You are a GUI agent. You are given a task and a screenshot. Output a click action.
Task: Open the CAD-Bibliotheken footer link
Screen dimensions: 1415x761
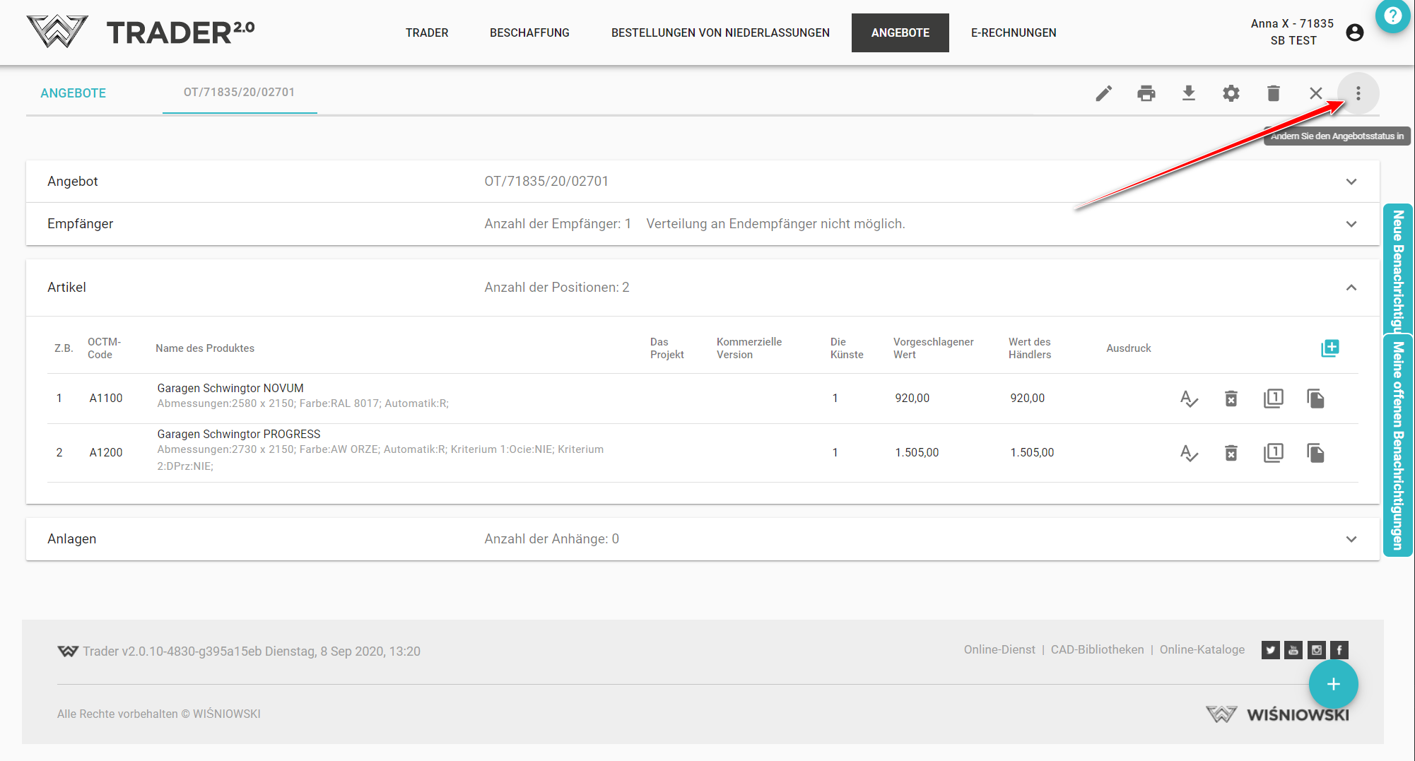[1097, 649]
